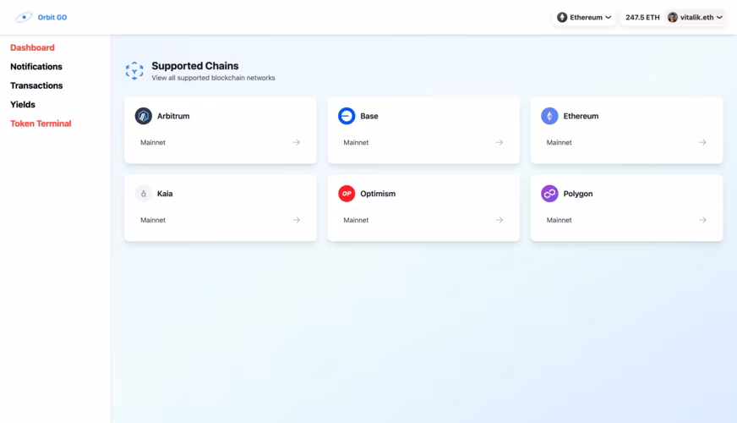Click the Ethereum chain logo in card
This screenshot has height=423, width=737.
point(549,116)
